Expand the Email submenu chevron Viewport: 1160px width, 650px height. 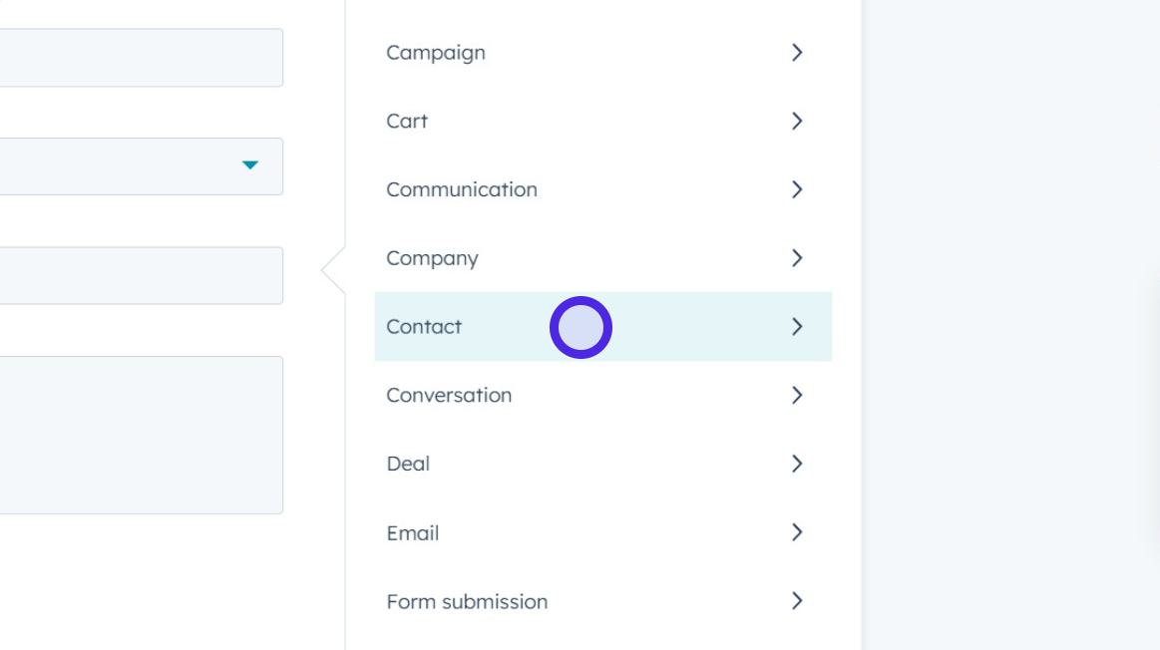(797, 532)
